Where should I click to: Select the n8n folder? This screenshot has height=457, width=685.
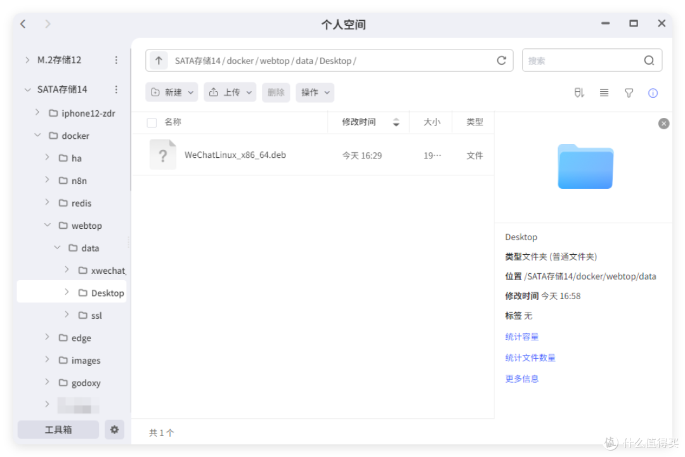click(73, 181)
